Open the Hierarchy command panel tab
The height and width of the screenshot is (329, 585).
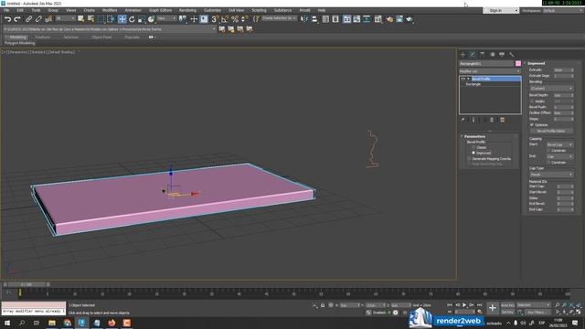tap(482, 55)
